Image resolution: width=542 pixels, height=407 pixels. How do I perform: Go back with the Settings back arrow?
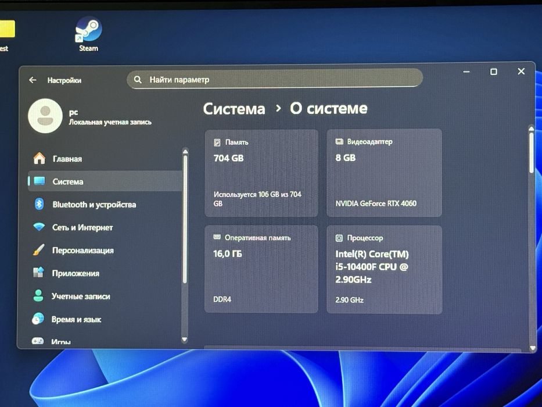click(33, 80)
